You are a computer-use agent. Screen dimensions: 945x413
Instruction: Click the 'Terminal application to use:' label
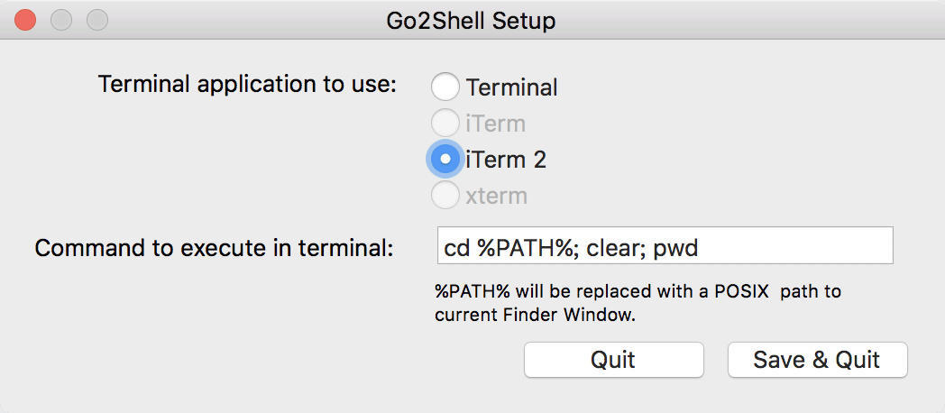point(247,85)
